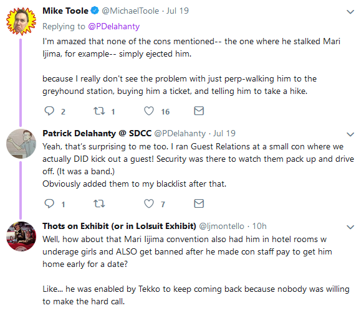Open Mike Toole's profile name
This screenshot has height=313, width=364.
click(x=65, y=11)
